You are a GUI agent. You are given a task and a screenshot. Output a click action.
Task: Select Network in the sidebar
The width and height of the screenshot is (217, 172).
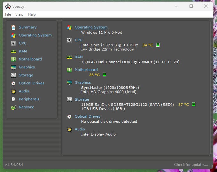(26, 107)
